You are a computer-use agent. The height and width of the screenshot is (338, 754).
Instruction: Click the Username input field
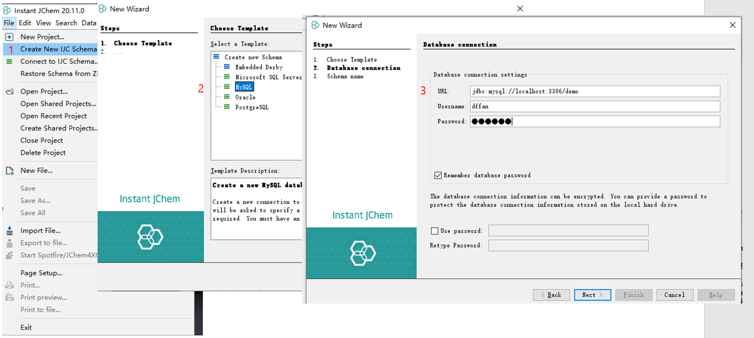point(595,106)
